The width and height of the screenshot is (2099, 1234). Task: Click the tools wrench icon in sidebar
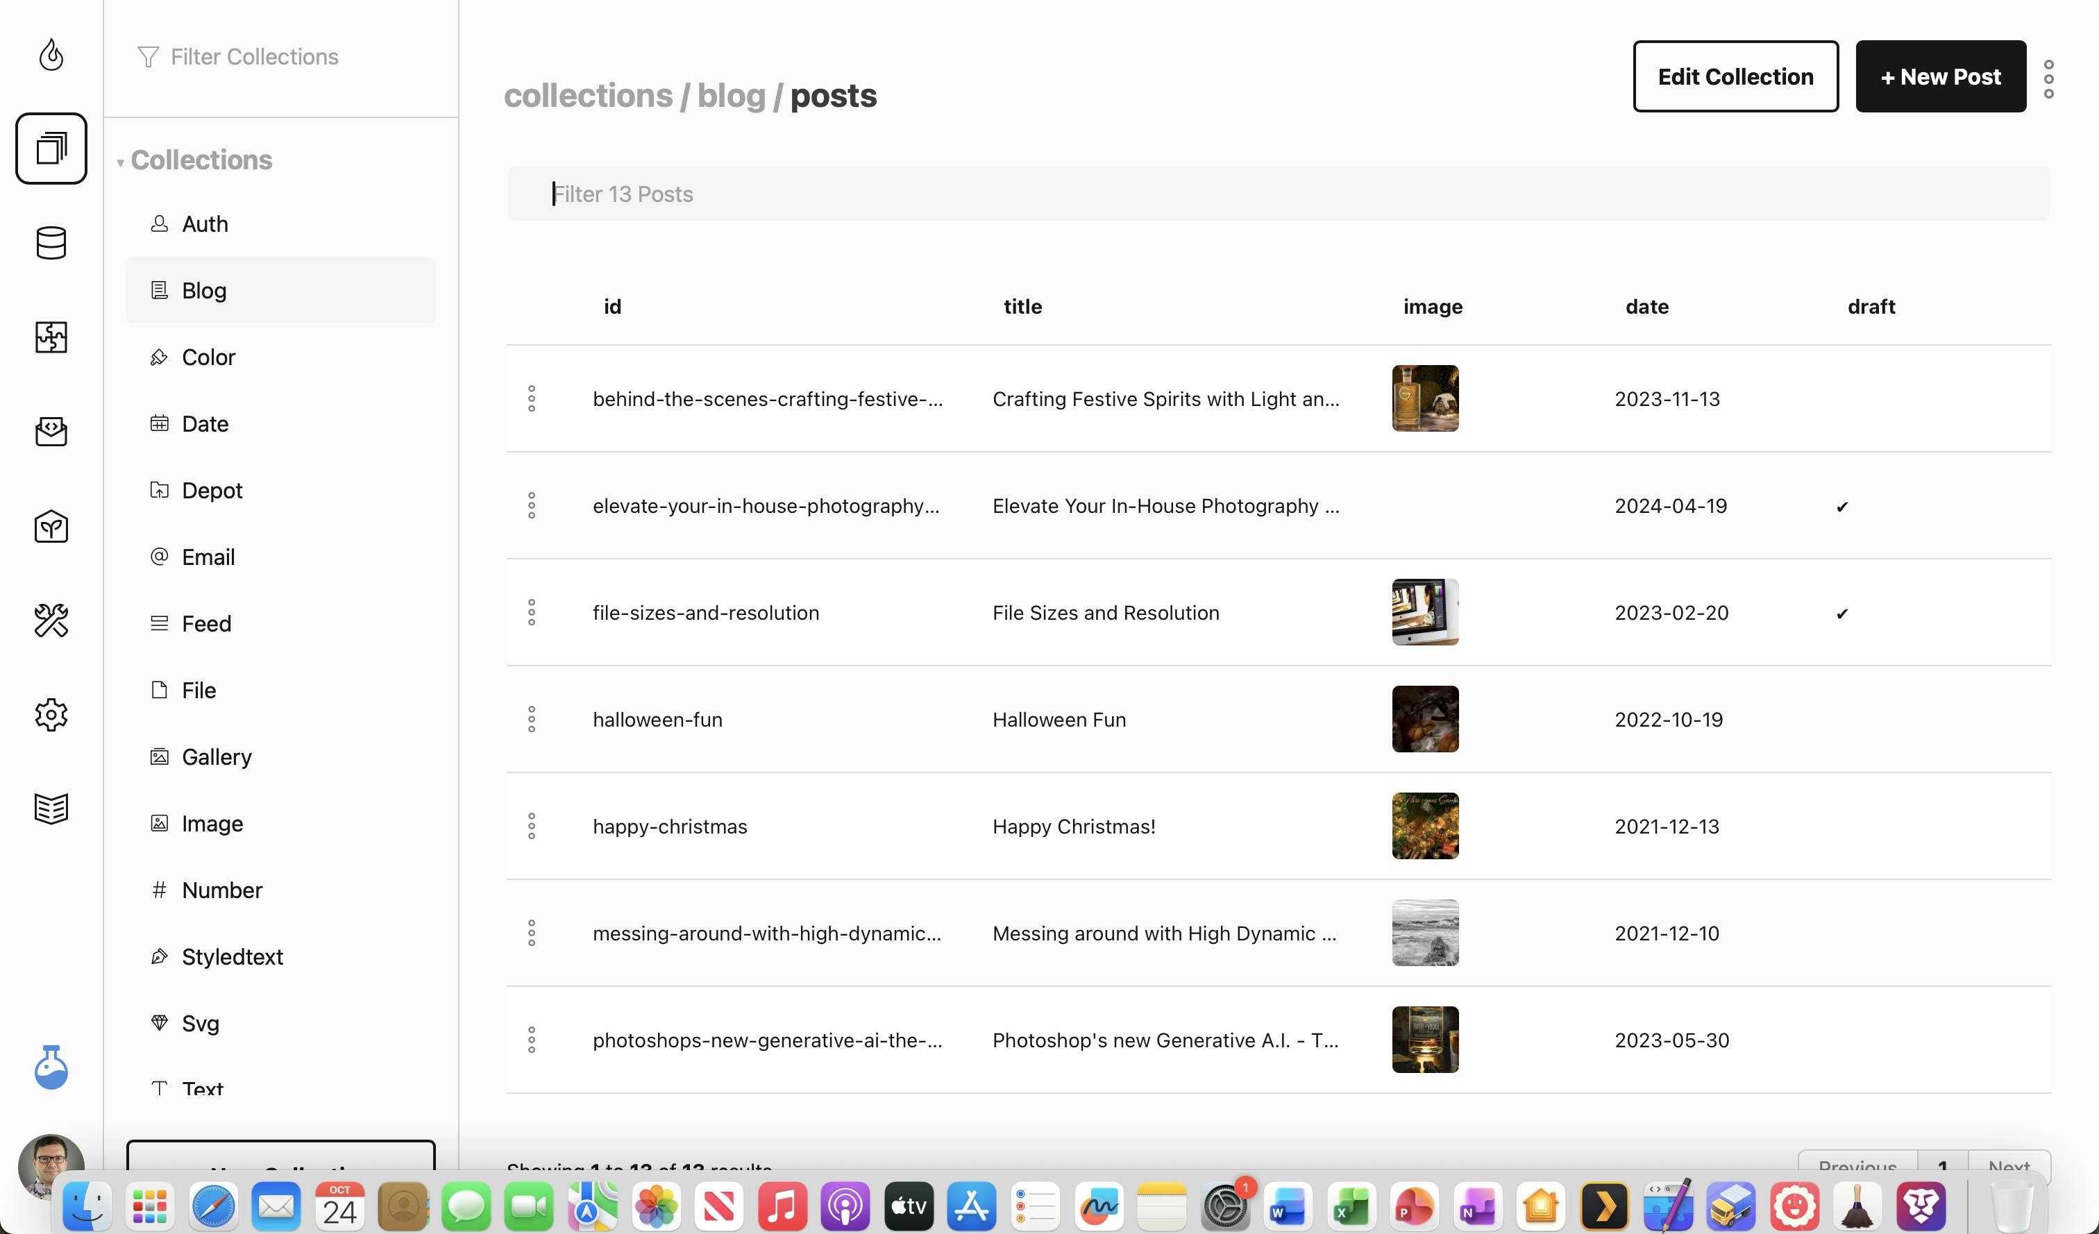pos(51,620)
